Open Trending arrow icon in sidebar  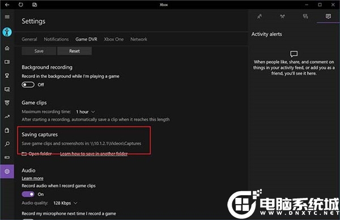coord(7,117)
